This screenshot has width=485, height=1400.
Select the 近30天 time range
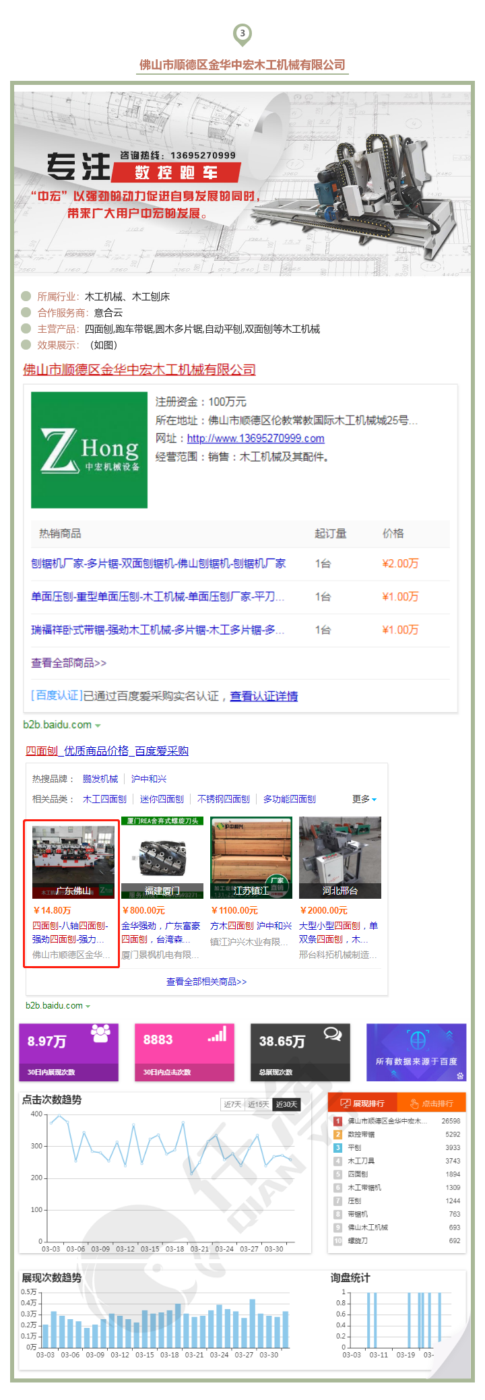(x=286, y=1104)
